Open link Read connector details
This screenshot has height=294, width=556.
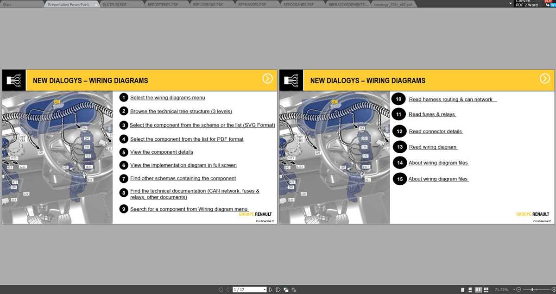tap(436, 131)
